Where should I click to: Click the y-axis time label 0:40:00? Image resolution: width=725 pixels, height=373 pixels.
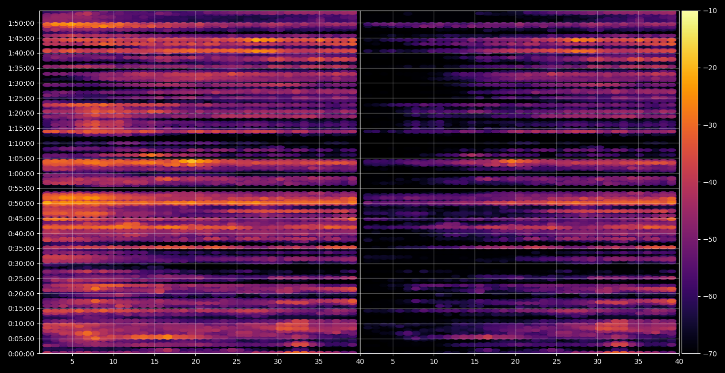(21, 234)
